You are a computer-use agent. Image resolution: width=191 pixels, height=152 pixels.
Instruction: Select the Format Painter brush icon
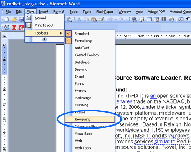(101, 19)
